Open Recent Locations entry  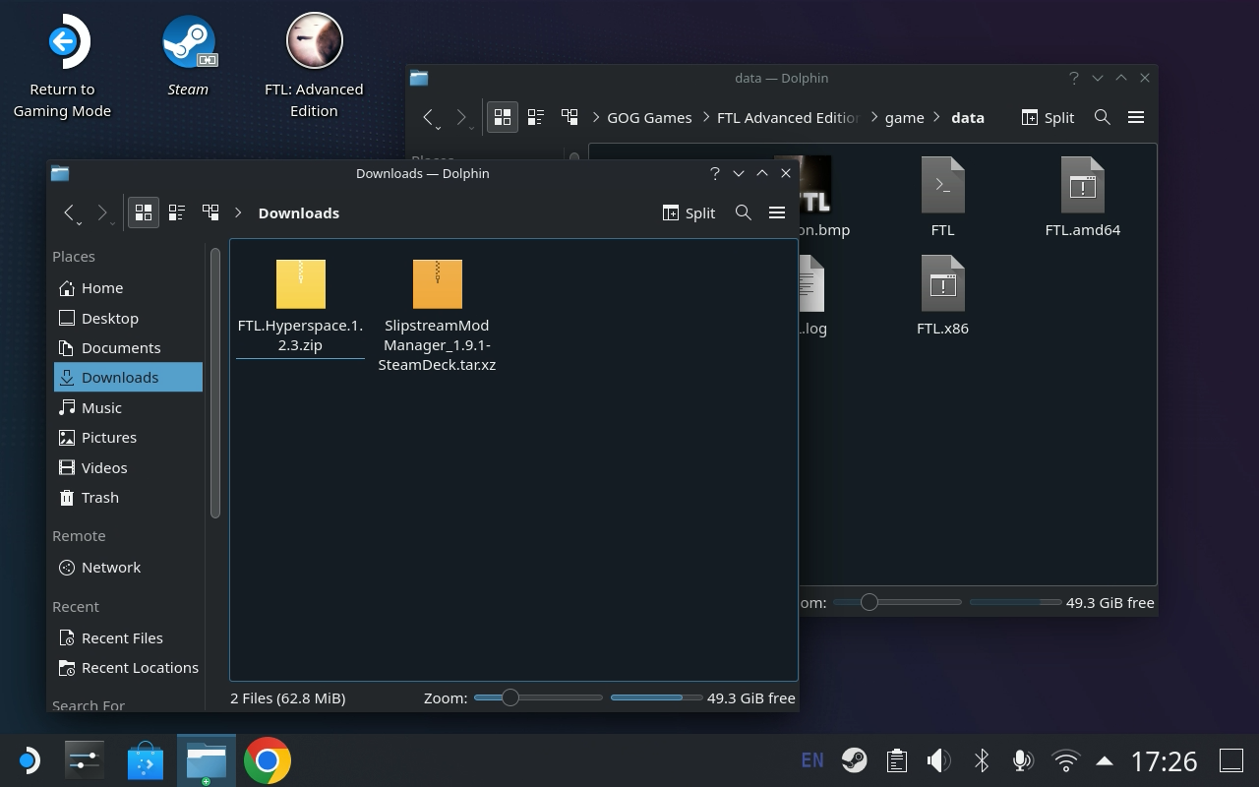click(128, 667)
